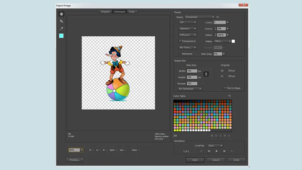Step to next animation frame
Image resolution: width=302 pixels, height=170 pixels.
[224, 151]
